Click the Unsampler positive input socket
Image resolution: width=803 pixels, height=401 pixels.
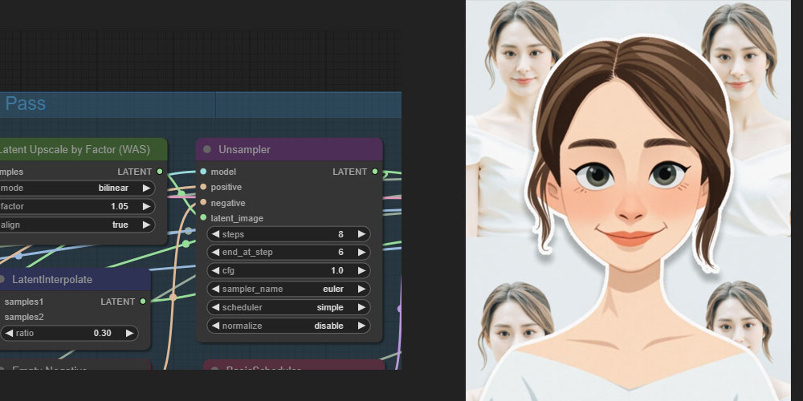pos(203,187)
